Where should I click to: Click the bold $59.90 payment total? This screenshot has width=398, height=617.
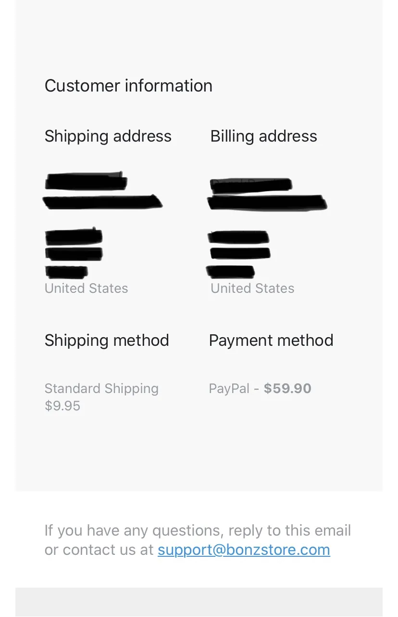pyautogui.click(x=287, y=389)
